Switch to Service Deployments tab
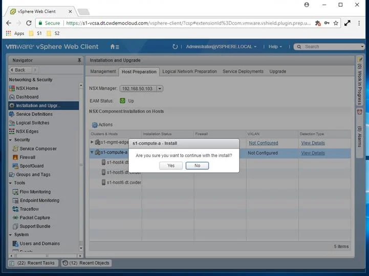 pyautogui.click(x=243, y=71)
